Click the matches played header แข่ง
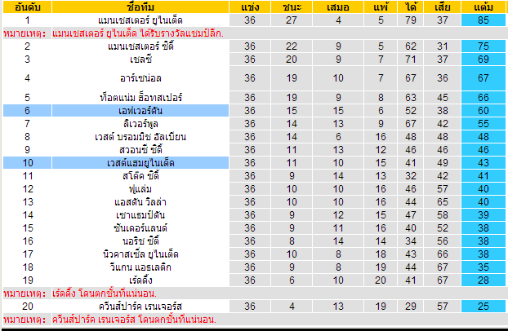The image size is (508, 331). tap(250, 7)
